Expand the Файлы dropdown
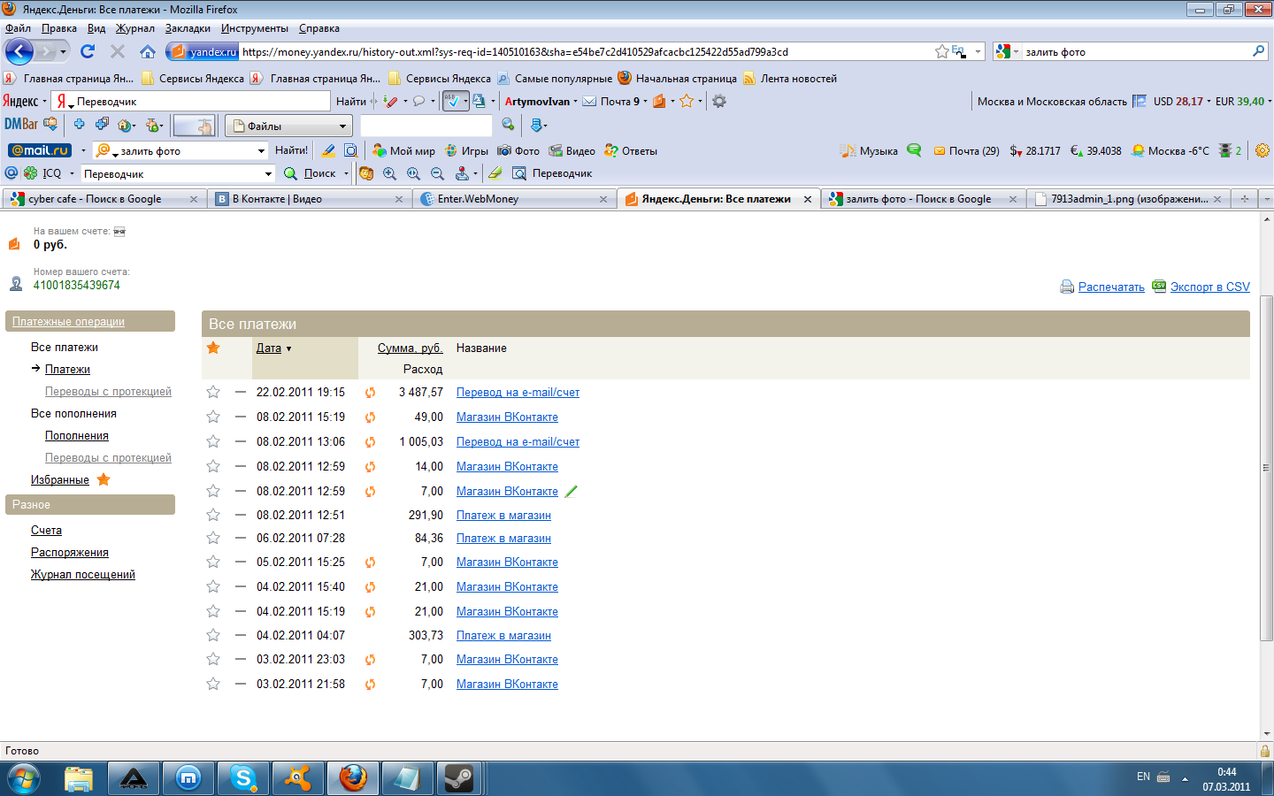The image size is (1274, 796). (343, 126)
